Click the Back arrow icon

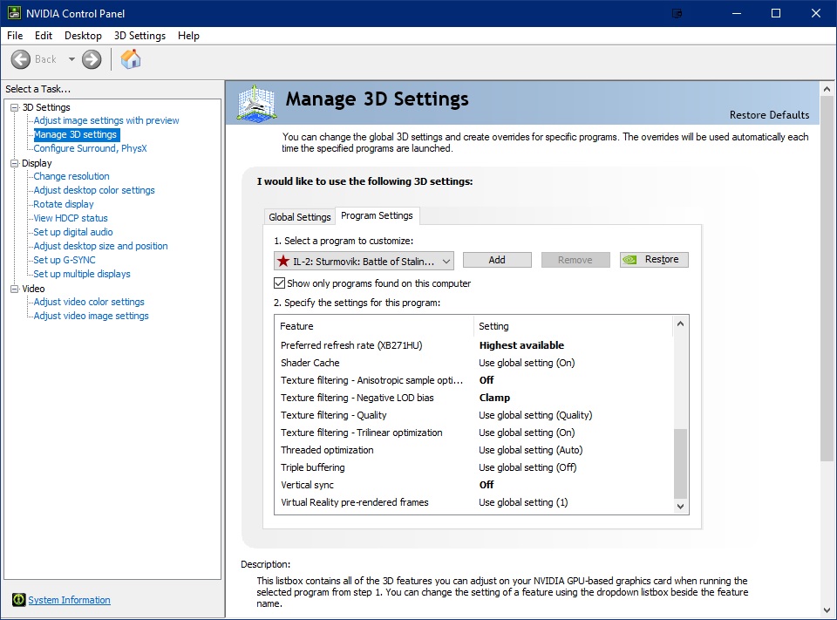coord(21,59)
